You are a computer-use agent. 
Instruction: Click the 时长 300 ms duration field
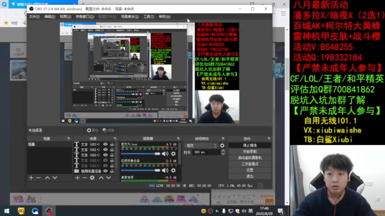(x=206, y=152)
